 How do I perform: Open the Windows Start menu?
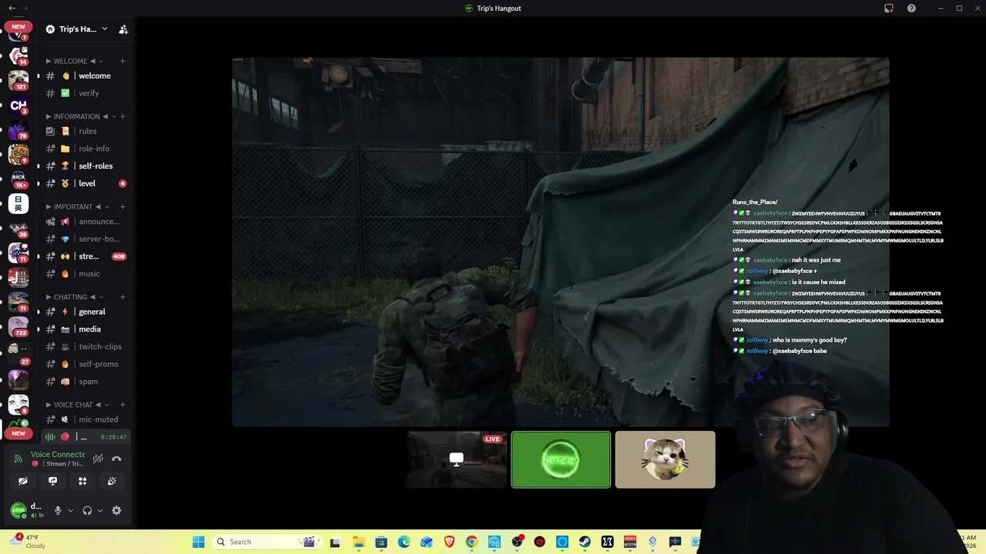(198, 542)
